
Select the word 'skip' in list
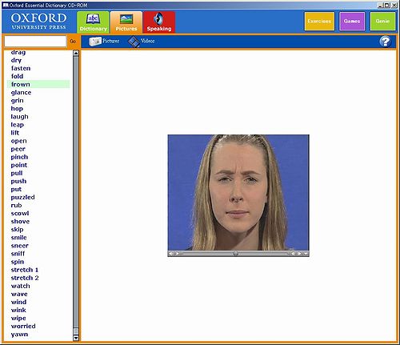click(17, 230)
